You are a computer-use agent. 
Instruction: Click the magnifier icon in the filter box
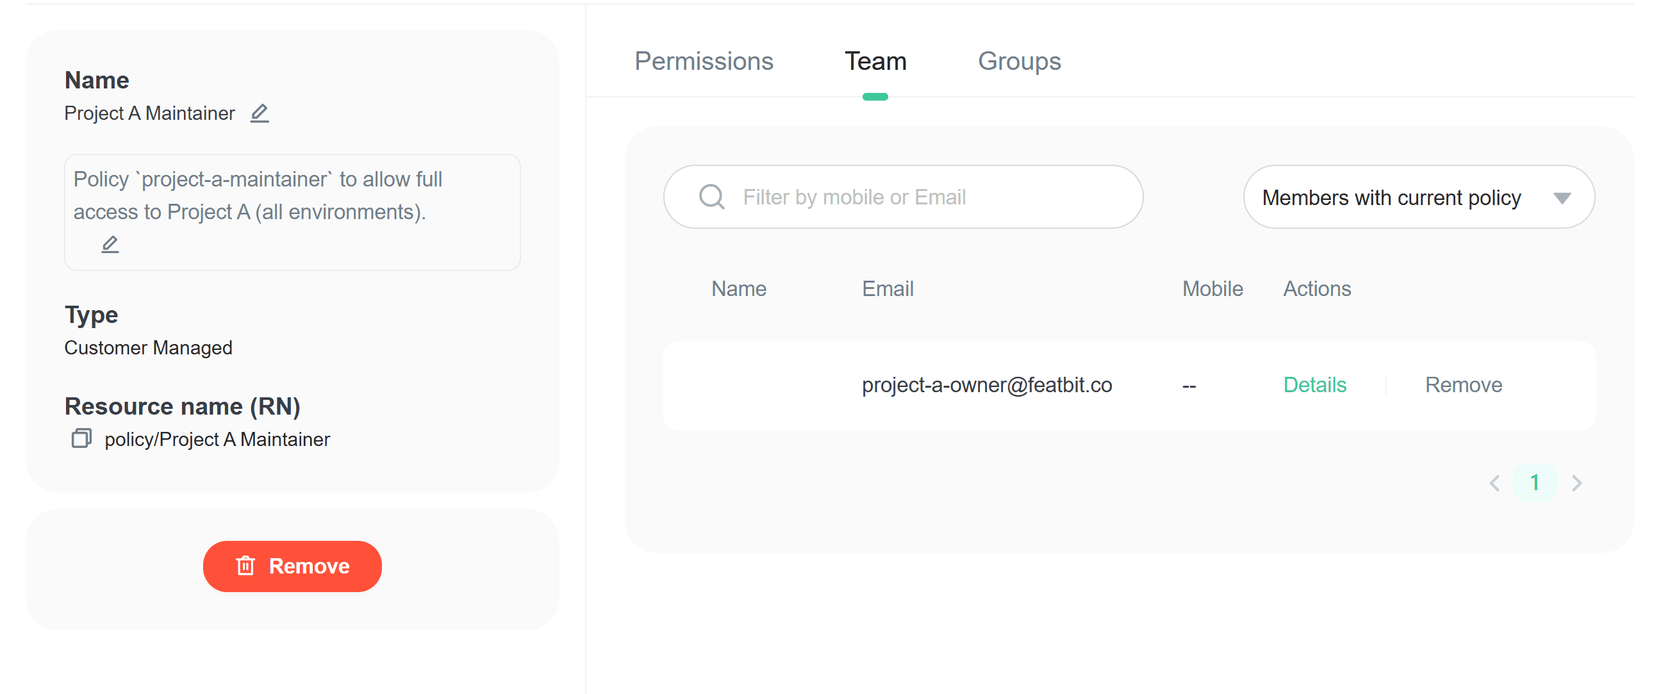point(711,197)
